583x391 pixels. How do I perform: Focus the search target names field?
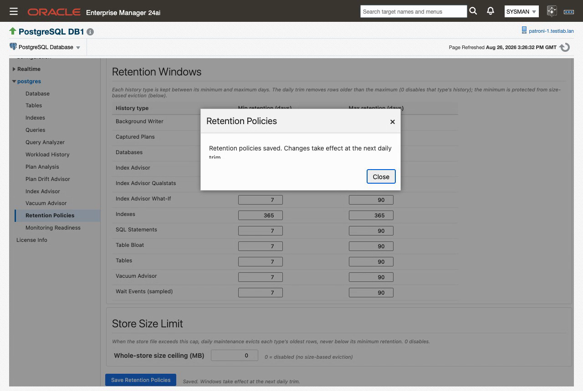(414, 11)
